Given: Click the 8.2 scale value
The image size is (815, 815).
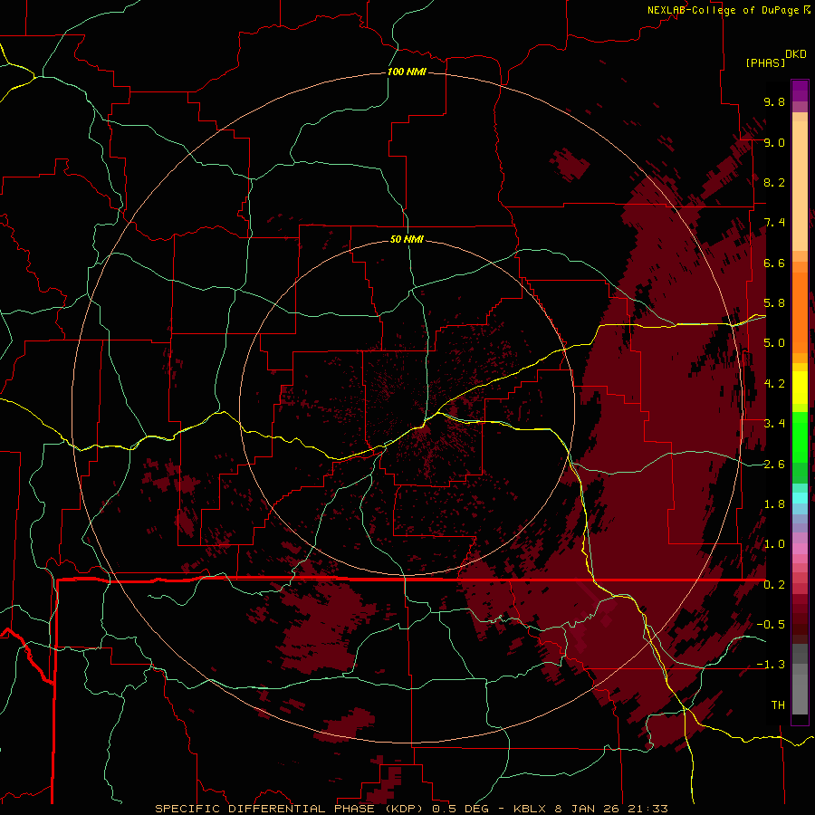Looking at the screenshot, I should coord(774,182).
